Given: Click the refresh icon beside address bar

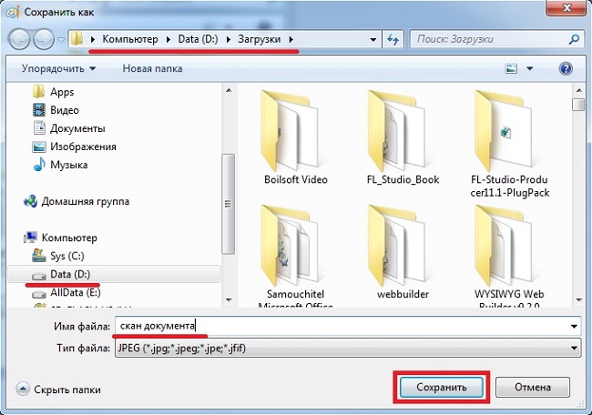Looking at the screenshot, I should tap(393, 39).
